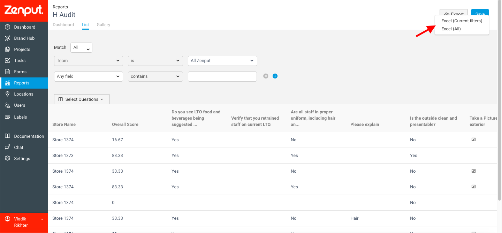Open Forms document icon in sidebar

[7, 72]
